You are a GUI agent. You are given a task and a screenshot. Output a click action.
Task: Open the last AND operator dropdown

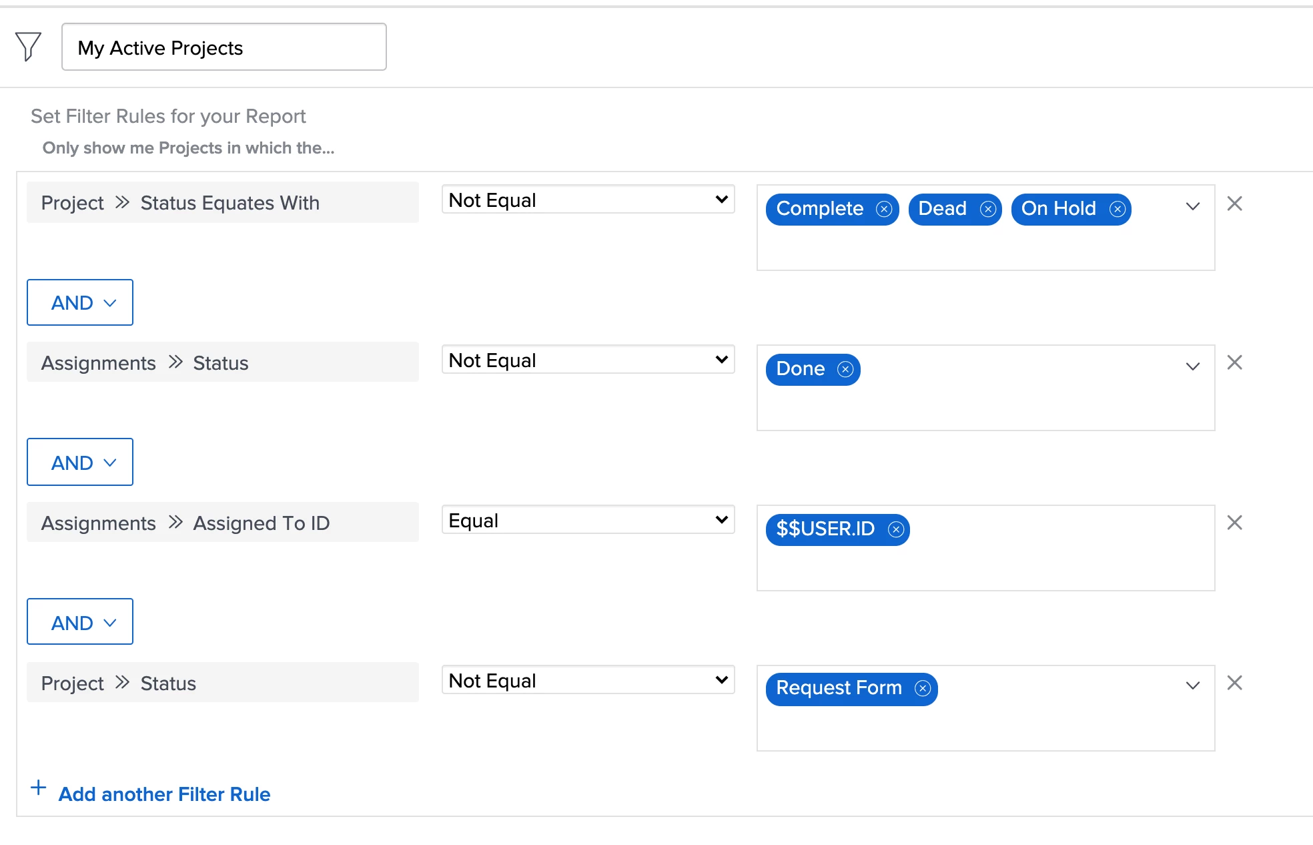tap(80, 622)
